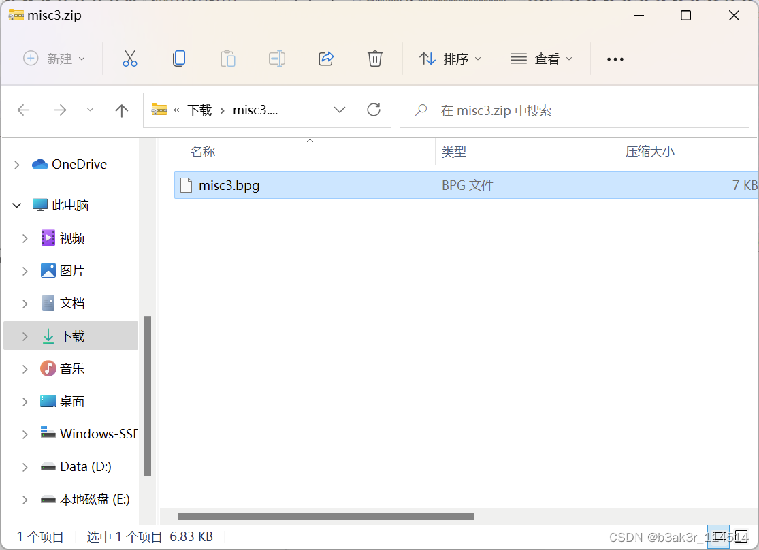Screen dimensions: 759x550
Task: Go back using the back arrow
Action: coord(23,110)
